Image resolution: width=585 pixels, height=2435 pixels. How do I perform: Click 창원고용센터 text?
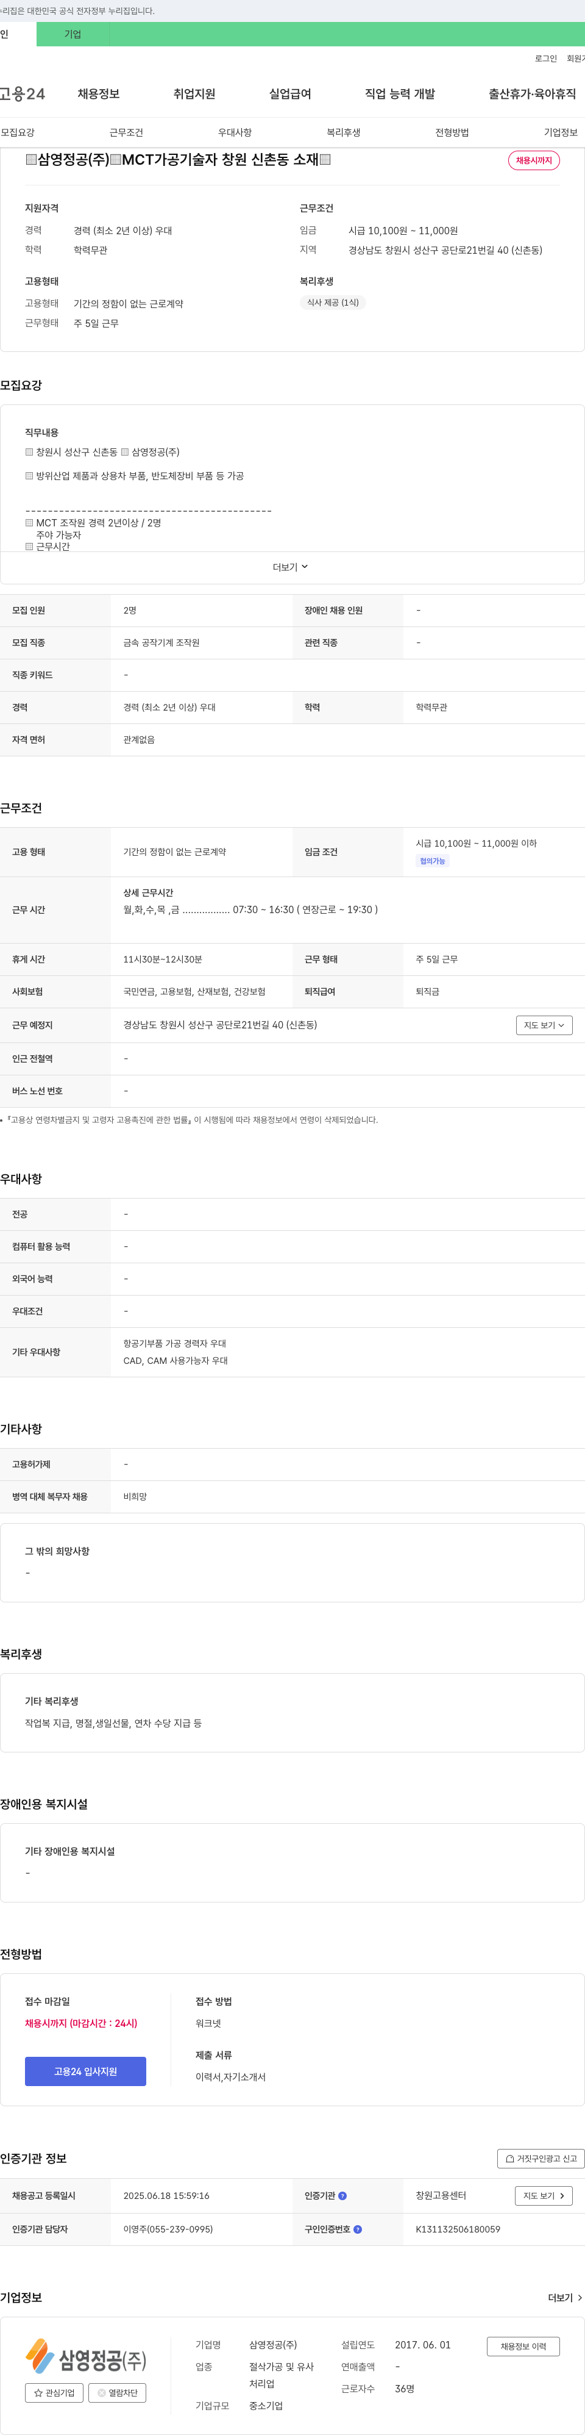[x=441, y=2195]
